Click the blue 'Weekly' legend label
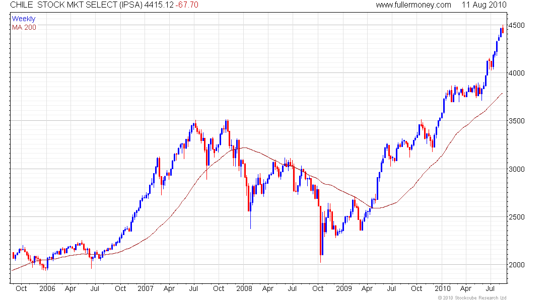554x302 pixels. (24, 19)
